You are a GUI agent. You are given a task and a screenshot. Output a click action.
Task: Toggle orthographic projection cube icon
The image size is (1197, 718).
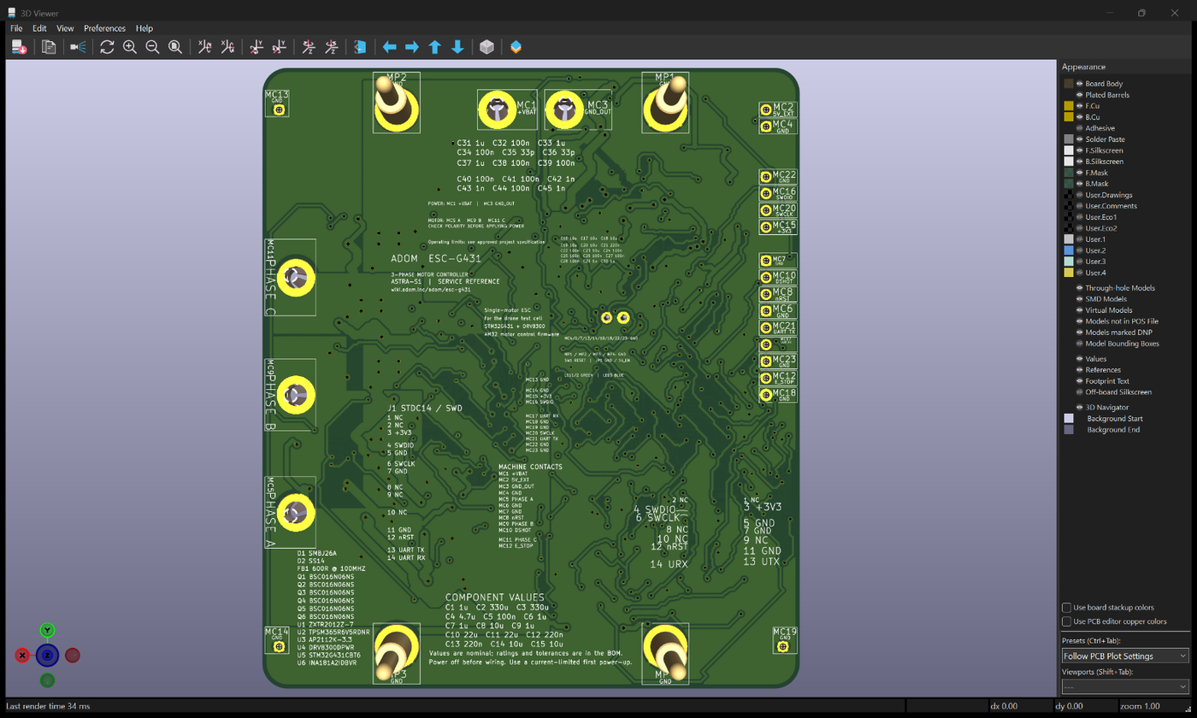pyautogui.click(x=486, y=47)
